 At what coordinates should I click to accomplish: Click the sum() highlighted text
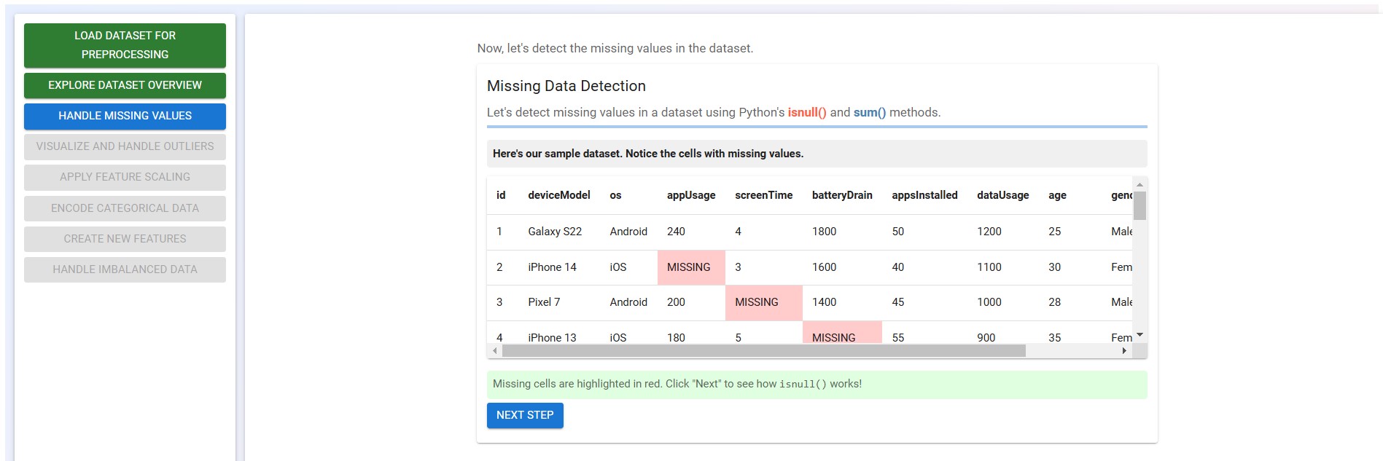click(870, 113)
